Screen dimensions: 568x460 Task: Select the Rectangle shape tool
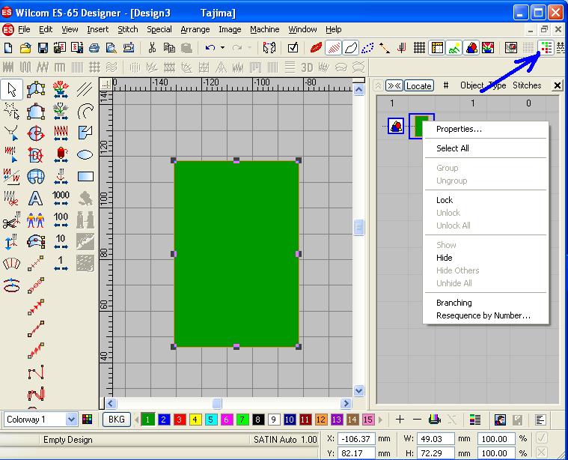[85, 177]
